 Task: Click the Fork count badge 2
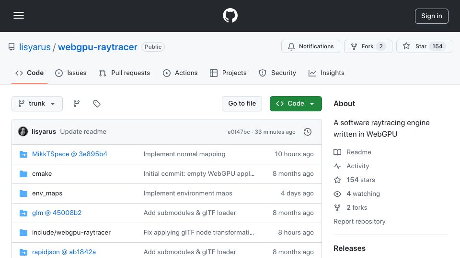click(381, 46)
